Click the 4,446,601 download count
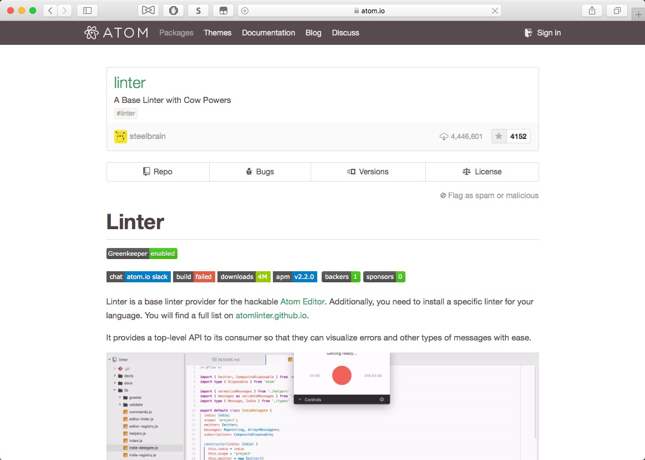This screenshot has width=645, height=460. tap(466, 136)
